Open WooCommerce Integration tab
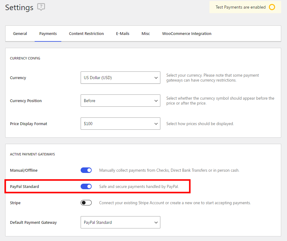 (187, 34)
